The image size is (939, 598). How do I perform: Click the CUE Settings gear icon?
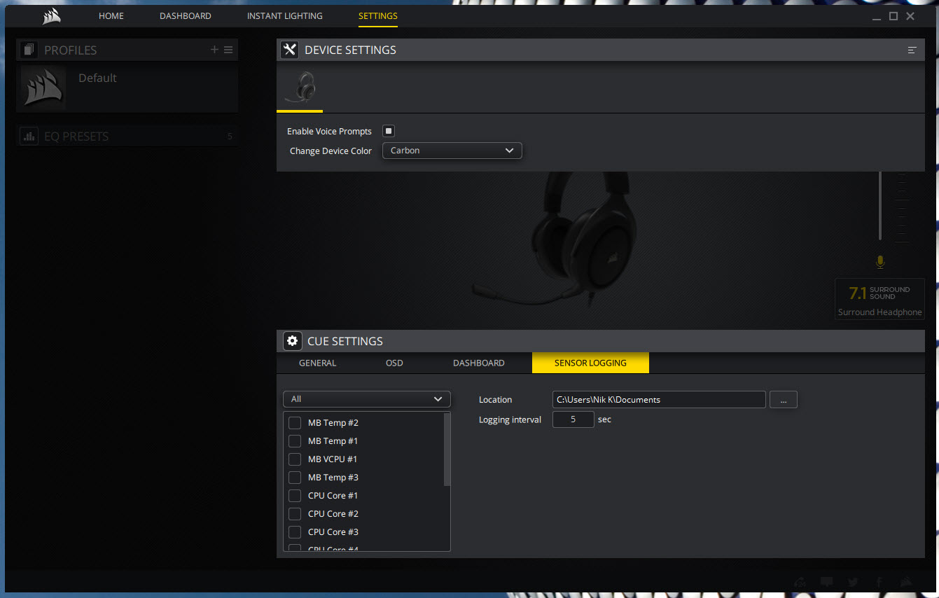click(292, 341)
